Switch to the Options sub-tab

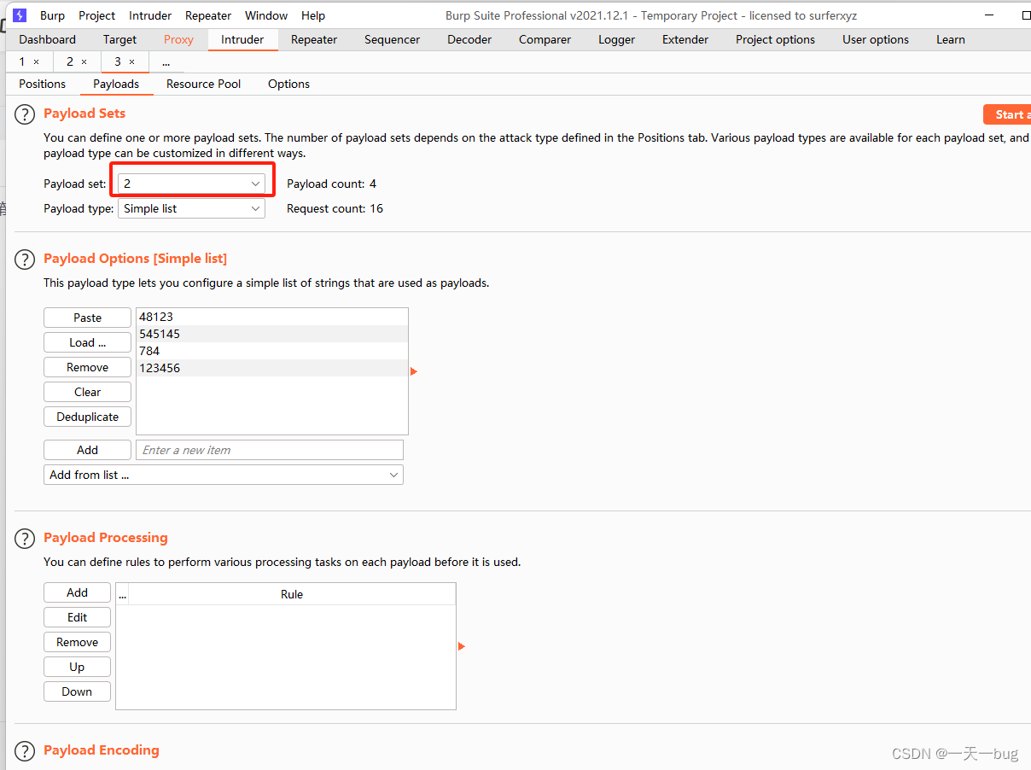(289, 84)
